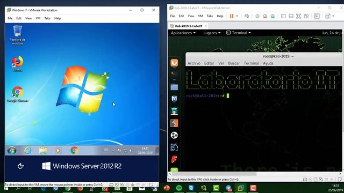Open Tabs menu in Windows 7 VMware window

pos(47,18)
